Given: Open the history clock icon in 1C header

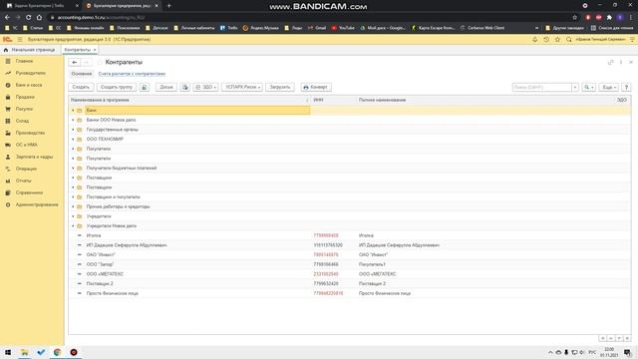Looking at the screenshot, I should click(x=546, y=40).
